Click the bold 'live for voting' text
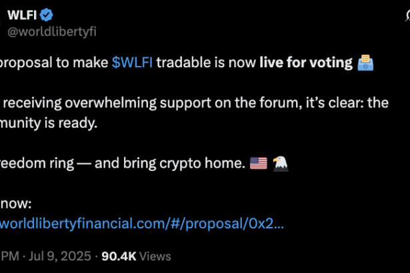Image resolution: width=410 pixels, height=273 pixels. tap(306, 63)
